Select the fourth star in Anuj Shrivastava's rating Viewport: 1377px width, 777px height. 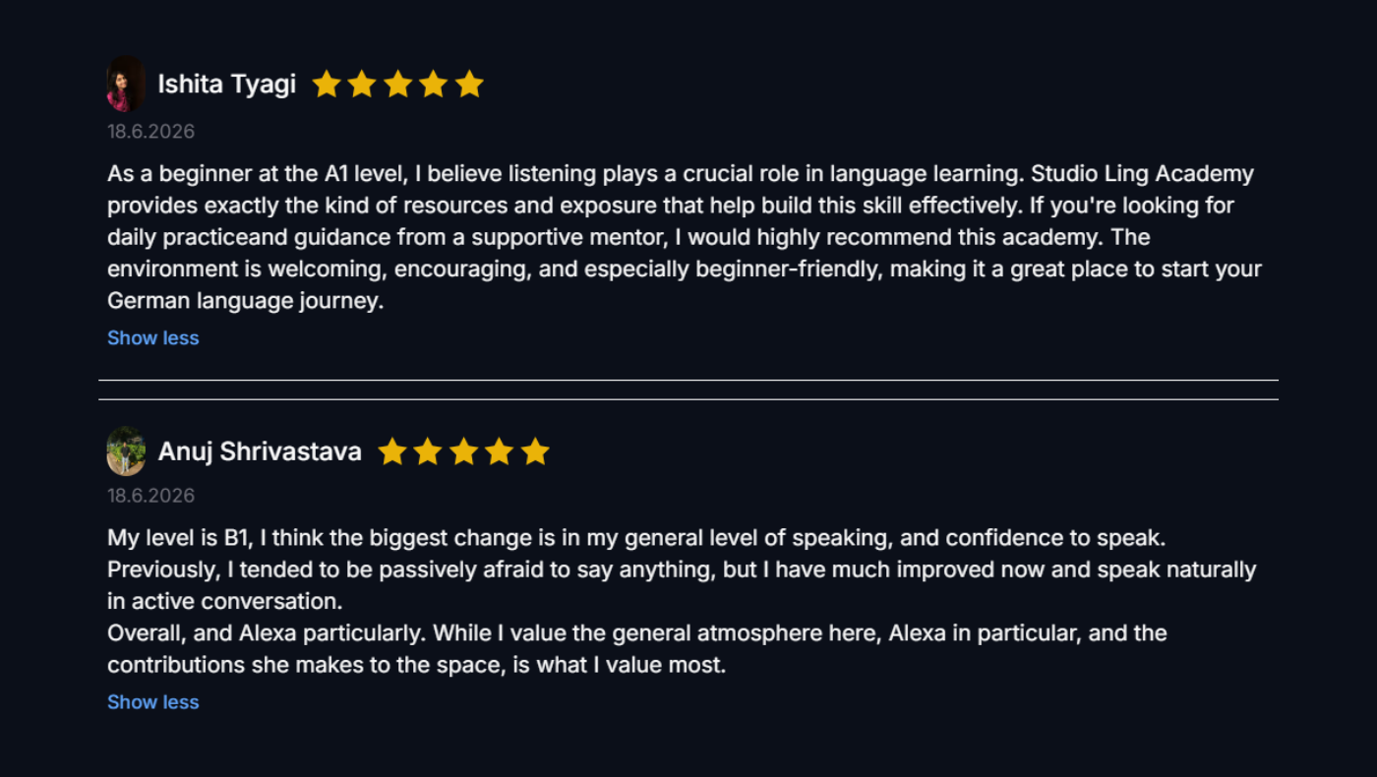tap(500, 451)
